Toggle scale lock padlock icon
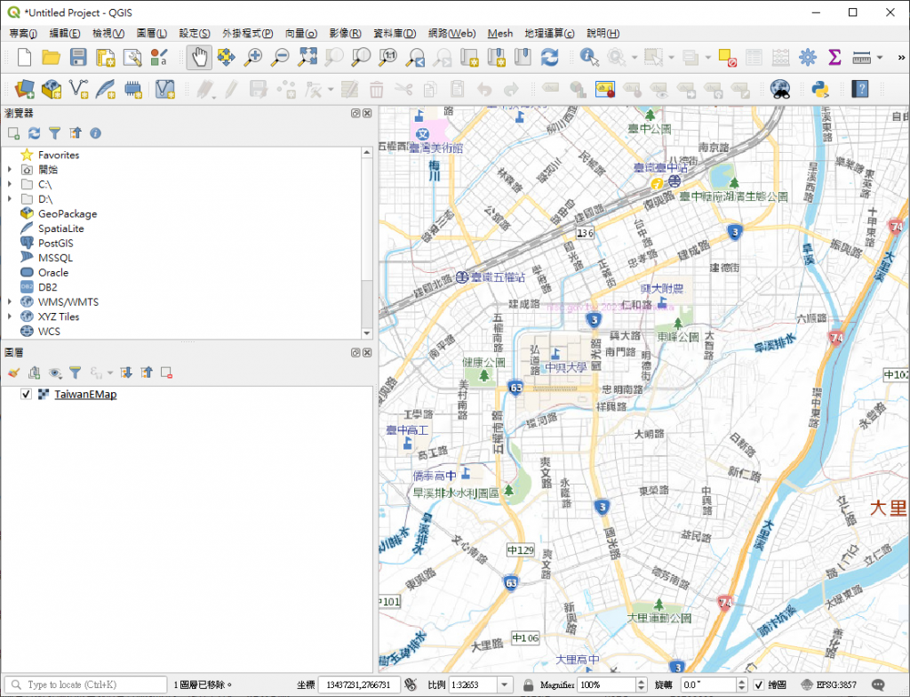Viewport: 910px width, 697px height. tap(528, 685)
